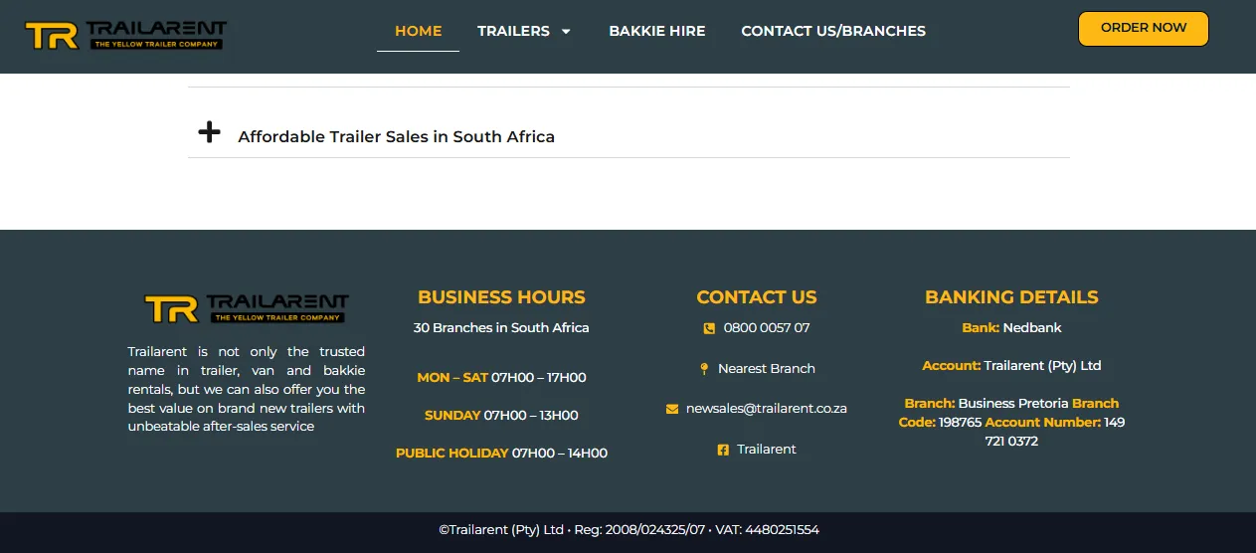This screenshot has height=553, width=1256.
Task: Navigate to Contact Us/Branches
Action: pyautogui.click(x=833, y=31)
